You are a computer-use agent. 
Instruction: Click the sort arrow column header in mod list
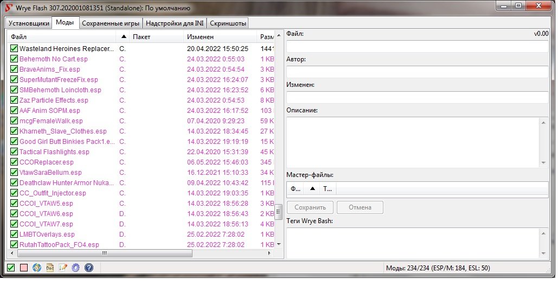click(124, 37)
